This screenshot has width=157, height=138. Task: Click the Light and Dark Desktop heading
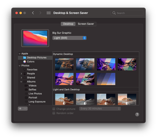coord(66,89)
